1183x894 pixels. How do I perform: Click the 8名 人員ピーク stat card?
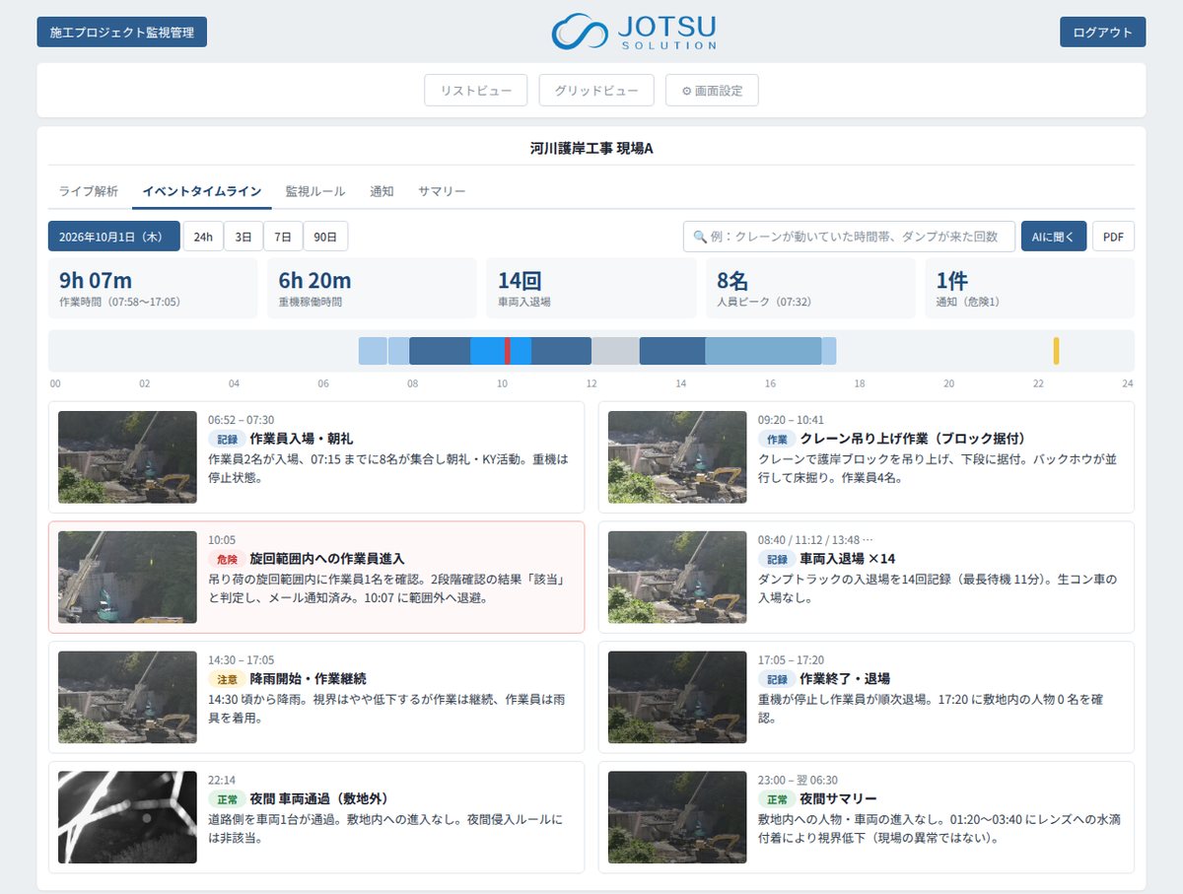[810, 288]
